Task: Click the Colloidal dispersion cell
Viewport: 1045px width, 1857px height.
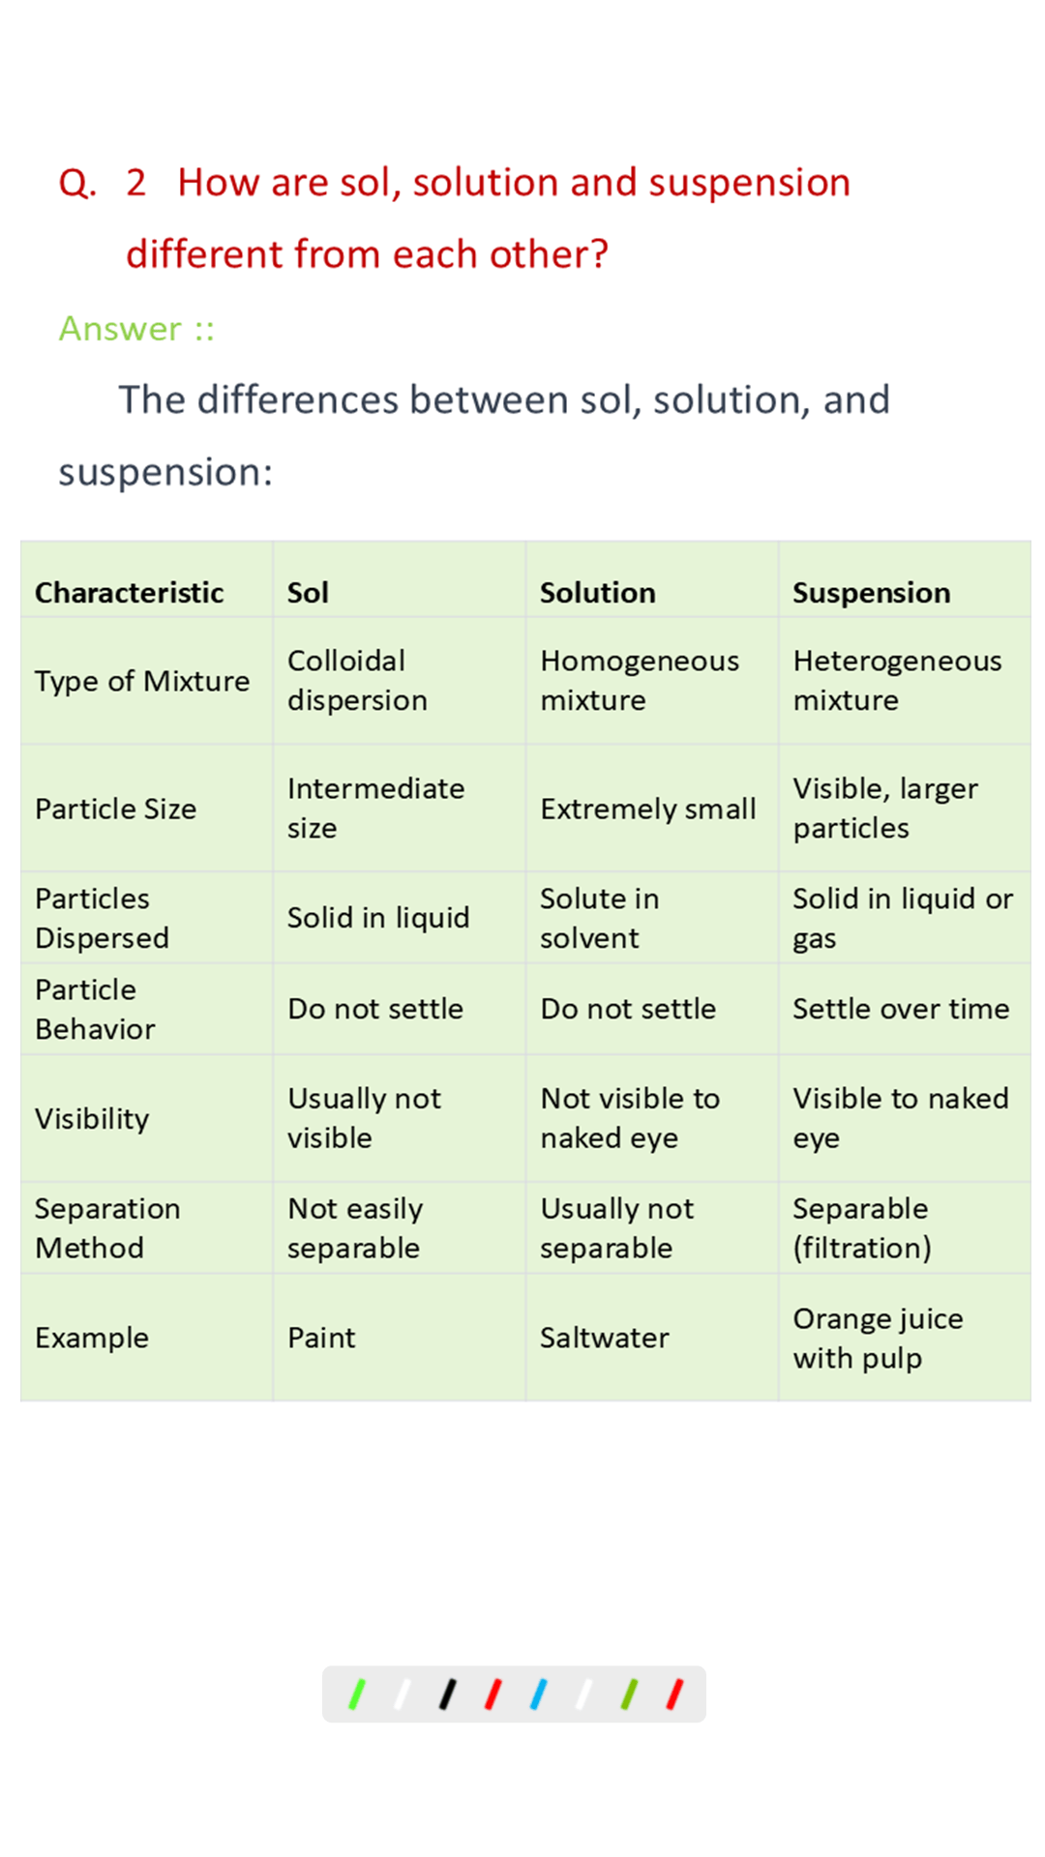Action: pos(400,681)
